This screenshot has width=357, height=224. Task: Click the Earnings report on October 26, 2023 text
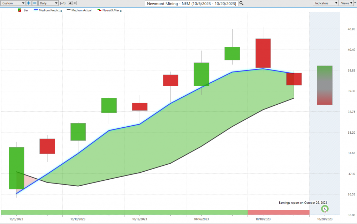click(x=303, y=203)
